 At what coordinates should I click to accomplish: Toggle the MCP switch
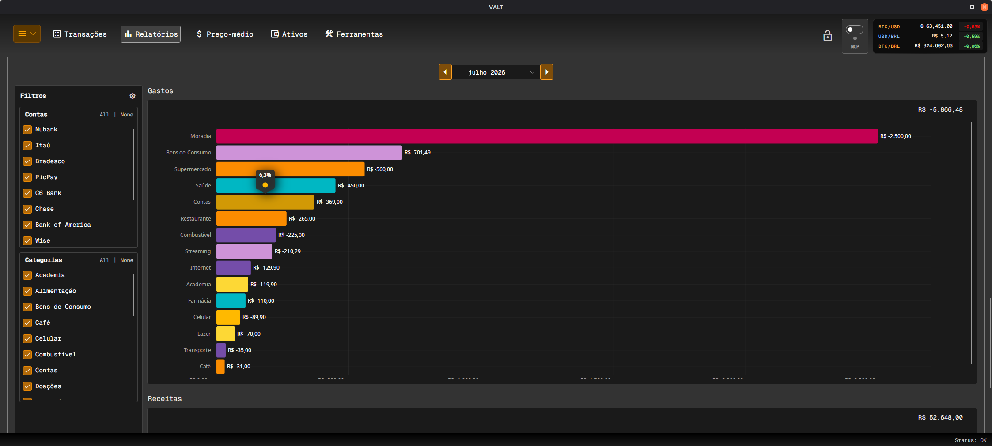[855, 30]
